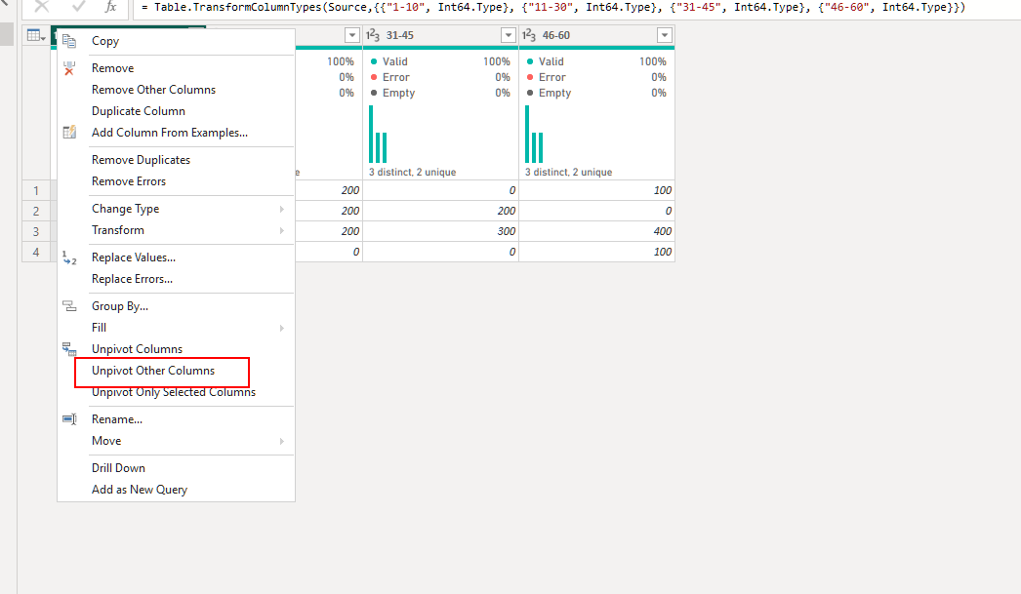
Task: Expand the Transform submenu arrow
Action: pos(281,230)
